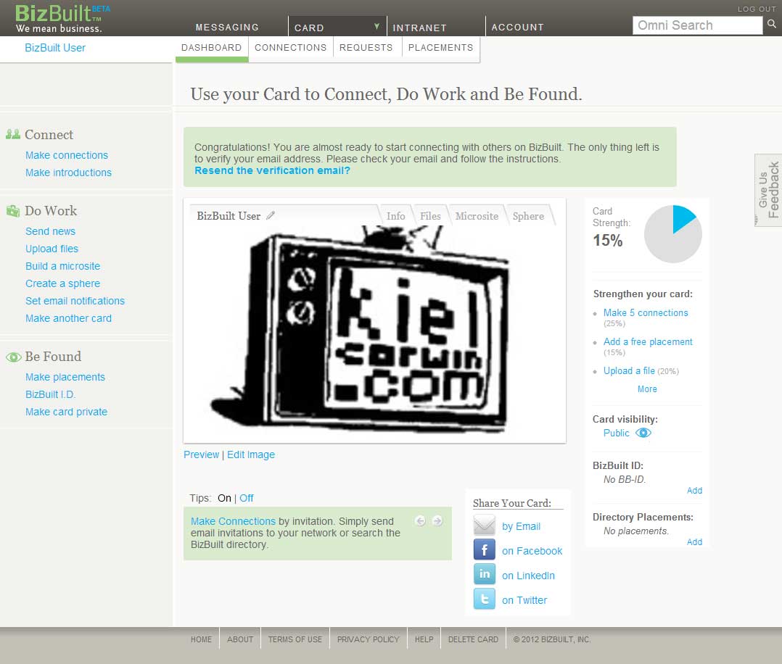Viewport: 782px width, 664px height.
Task: Click the Omni Search magnifier icon
Action: (772, 24)
